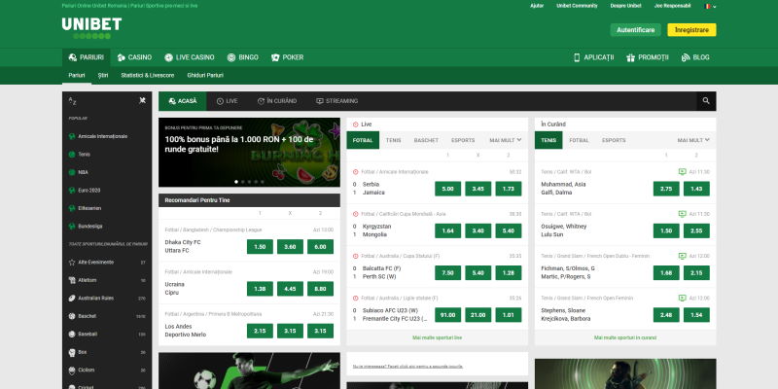Click the Promoții gift icon
The image size is (778, 389).
pyautogui.click(x=630, y=57)
